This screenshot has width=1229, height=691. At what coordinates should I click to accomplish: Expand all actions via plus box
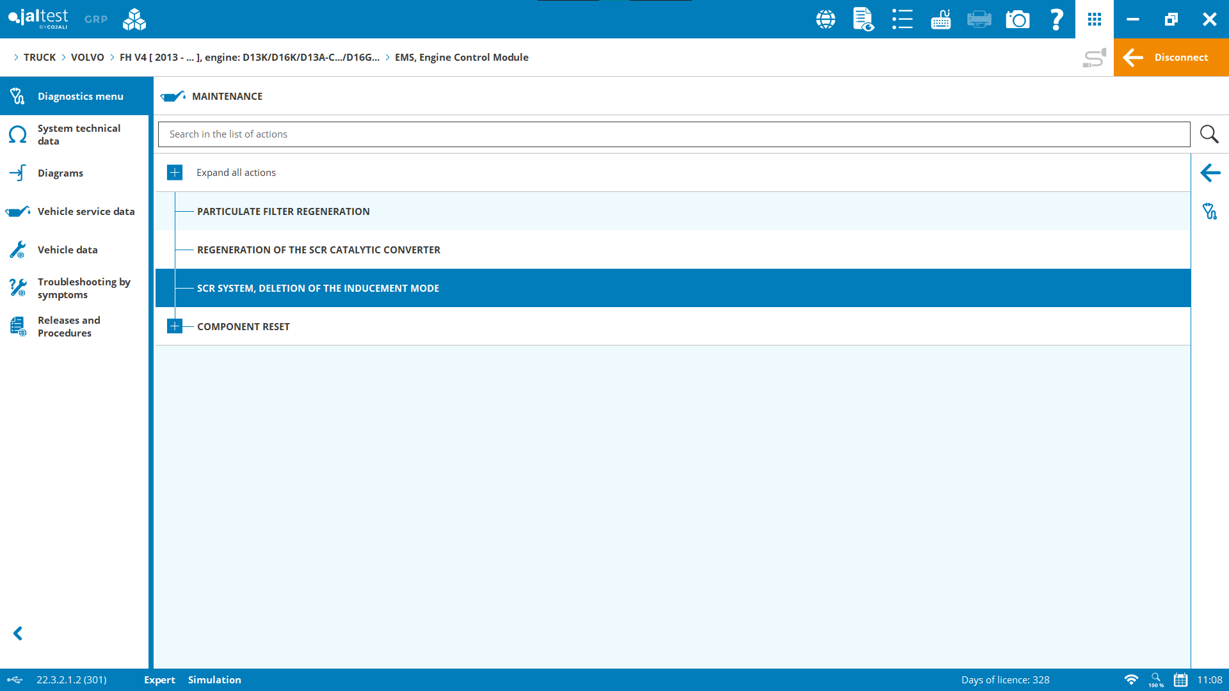(x=175, y=173)
